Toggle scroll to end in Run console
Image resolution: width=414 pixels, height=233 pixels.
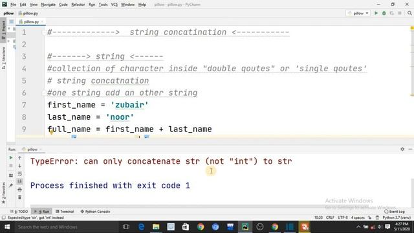(19, 181)
